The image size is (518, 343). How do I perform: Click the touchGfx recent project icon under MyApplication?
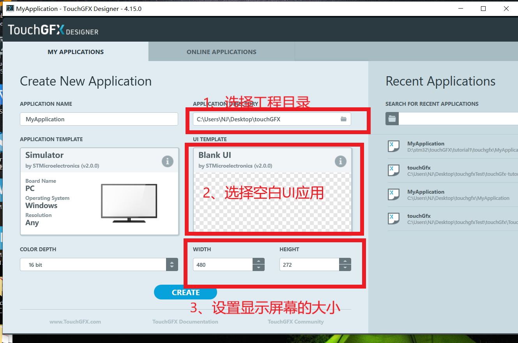click(x=394, y=170)
